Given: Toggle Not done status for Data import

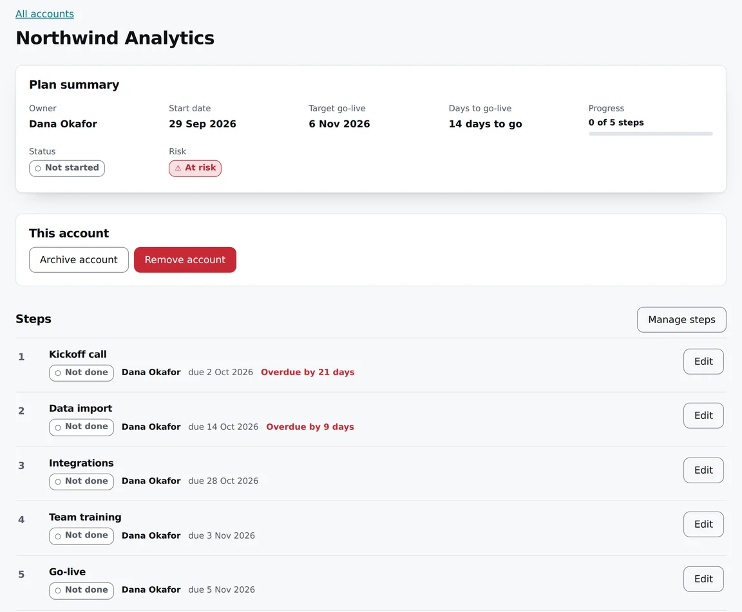Looking at the screenshot, I should [x=81, y=427].
